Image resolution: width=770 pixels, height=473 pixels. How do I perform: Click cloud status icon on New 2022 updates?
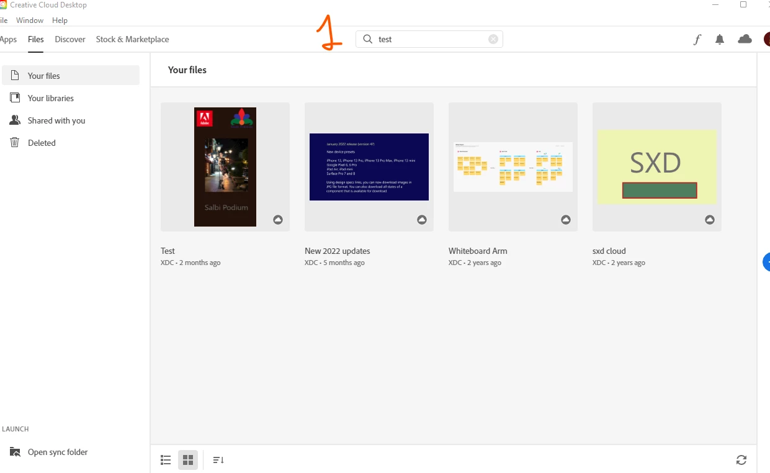coord(422,220)
